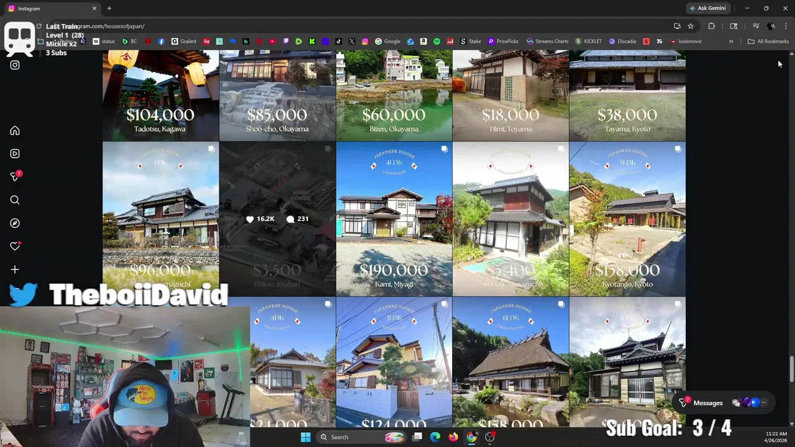The width and height of the screenshot is (795, 447).
Task: Click the Instagram logo in sidebar
Action: point(15,65)
